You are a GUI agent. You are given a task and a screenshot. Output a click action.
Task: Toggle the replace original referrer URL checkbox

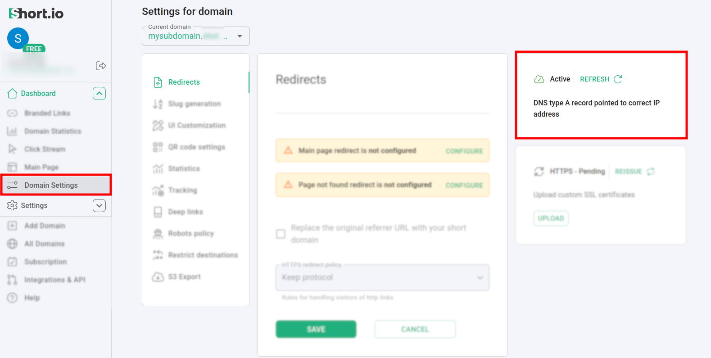coord(281,234)
